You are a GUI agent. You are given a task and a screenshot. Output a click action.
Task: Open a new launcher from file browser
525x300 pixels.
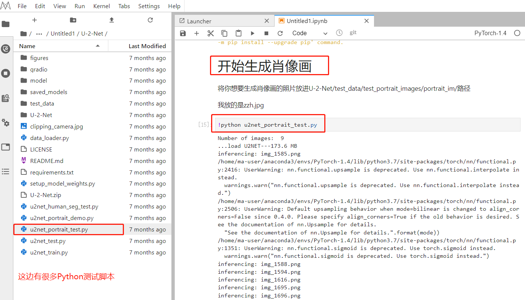tap(35, 20)
